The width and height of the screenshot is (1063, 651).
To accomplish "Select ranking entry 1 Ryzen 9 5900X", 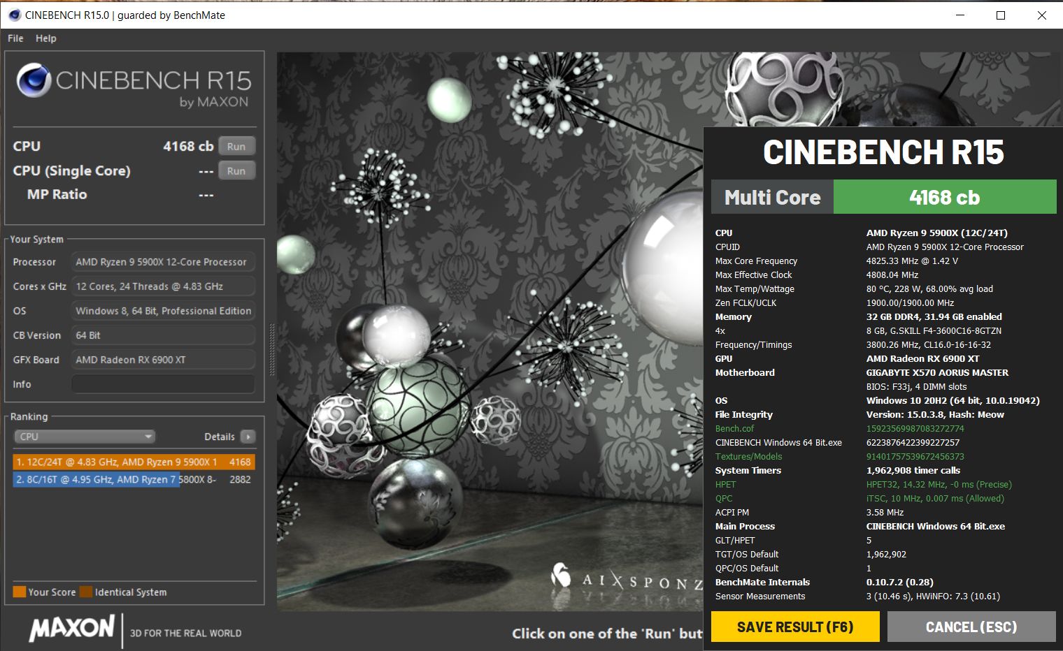I will coord(134,462).
